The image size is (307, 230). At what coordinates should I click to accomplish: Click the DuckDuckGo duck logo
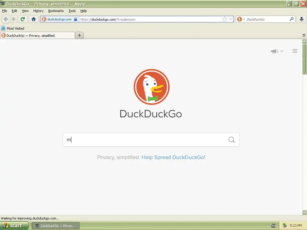pyautogui.click(x=151, y=87)
